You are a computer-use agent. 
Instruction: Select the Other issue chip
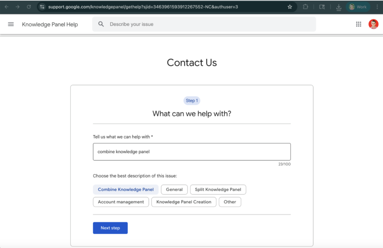(230, 202)
